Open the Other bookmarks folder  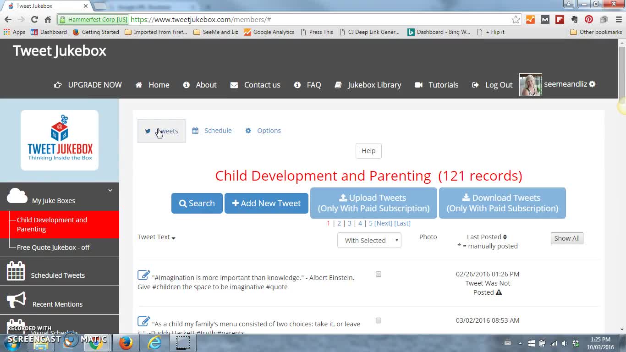click(596, 32)
